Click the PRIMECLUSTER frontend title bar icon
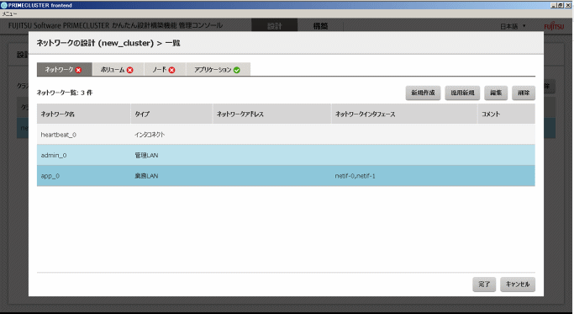The width and height of the screenshot is (574, 314). coord(4,5)
